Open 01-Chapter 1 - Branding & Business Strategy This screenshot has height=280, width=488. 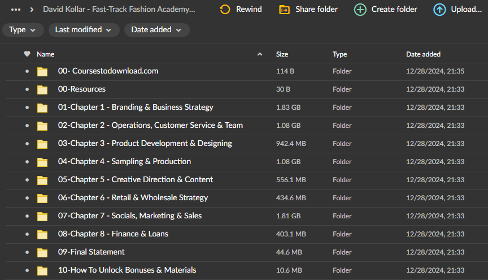pos(136,107)
